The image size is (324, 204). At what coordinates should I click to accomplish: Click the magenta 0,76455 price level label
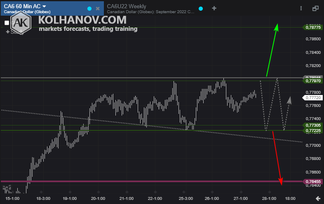(313, 181)
